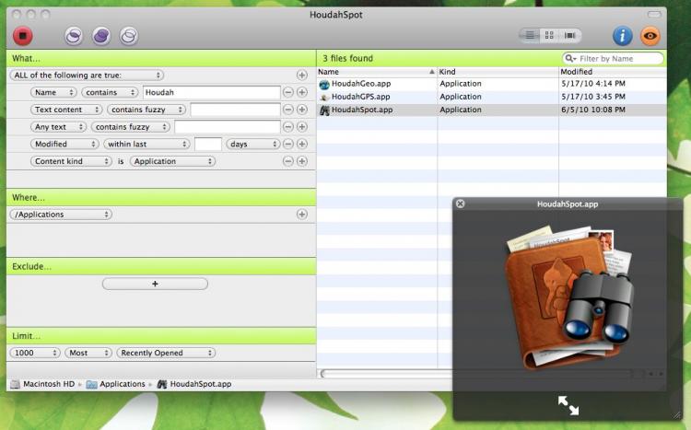
Task: Add a row after Modified criterion
Action: (302, 144)
